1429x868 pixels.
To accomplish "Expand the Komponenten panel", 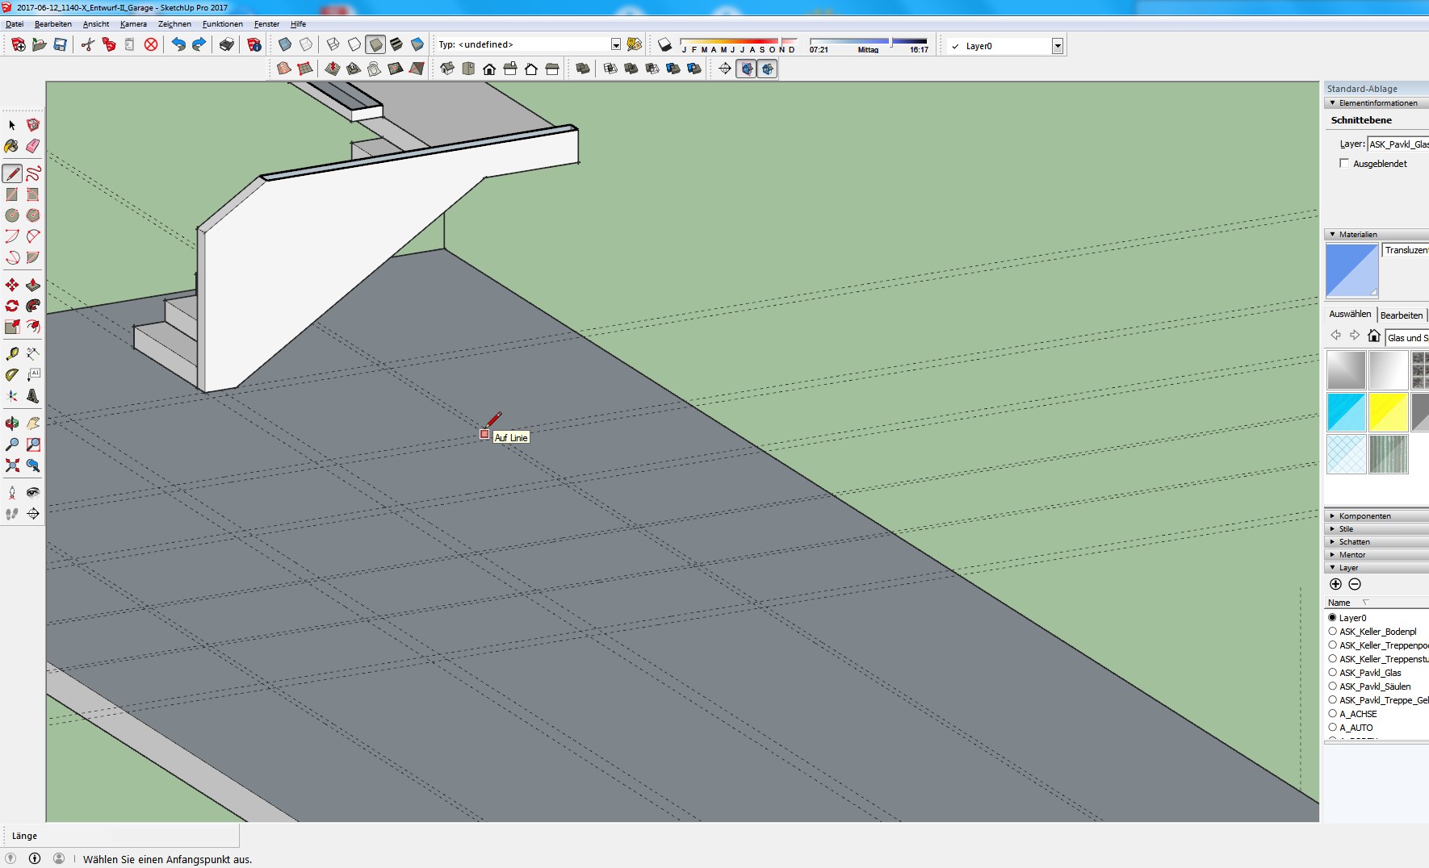I will [1364, 515].
